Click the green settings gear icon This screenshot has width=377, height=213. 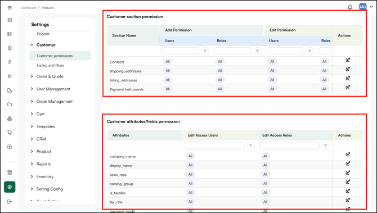[10, 187]
